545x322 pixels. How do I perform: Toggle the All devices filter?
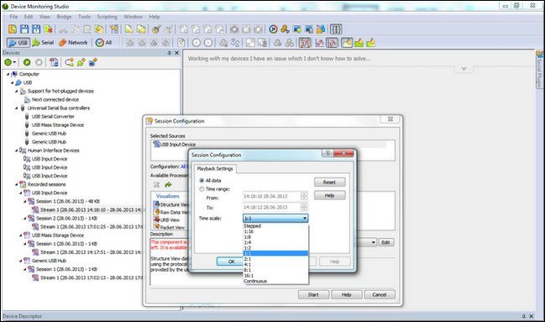pos(104,43)
